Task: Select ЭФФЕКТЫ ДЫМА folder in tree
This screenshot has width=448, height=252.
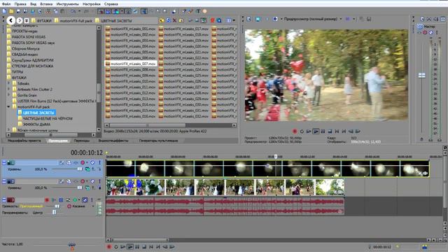Action: [34, 125]
